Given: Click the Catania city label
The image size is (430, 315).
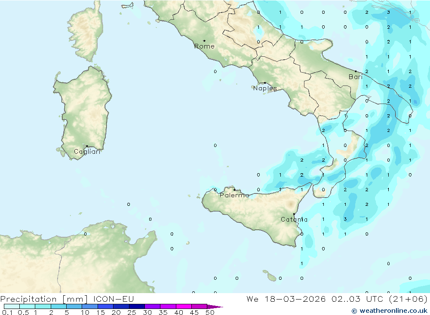Looking at the screenshot, I should coord(294,220).
